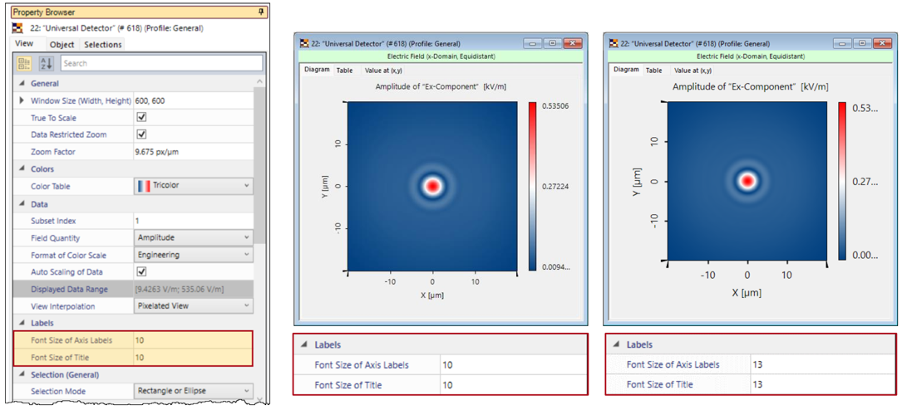Open Value at (x,y) tab in right window
The height and width of the screenshot is (410, 902).
(692, 70)
